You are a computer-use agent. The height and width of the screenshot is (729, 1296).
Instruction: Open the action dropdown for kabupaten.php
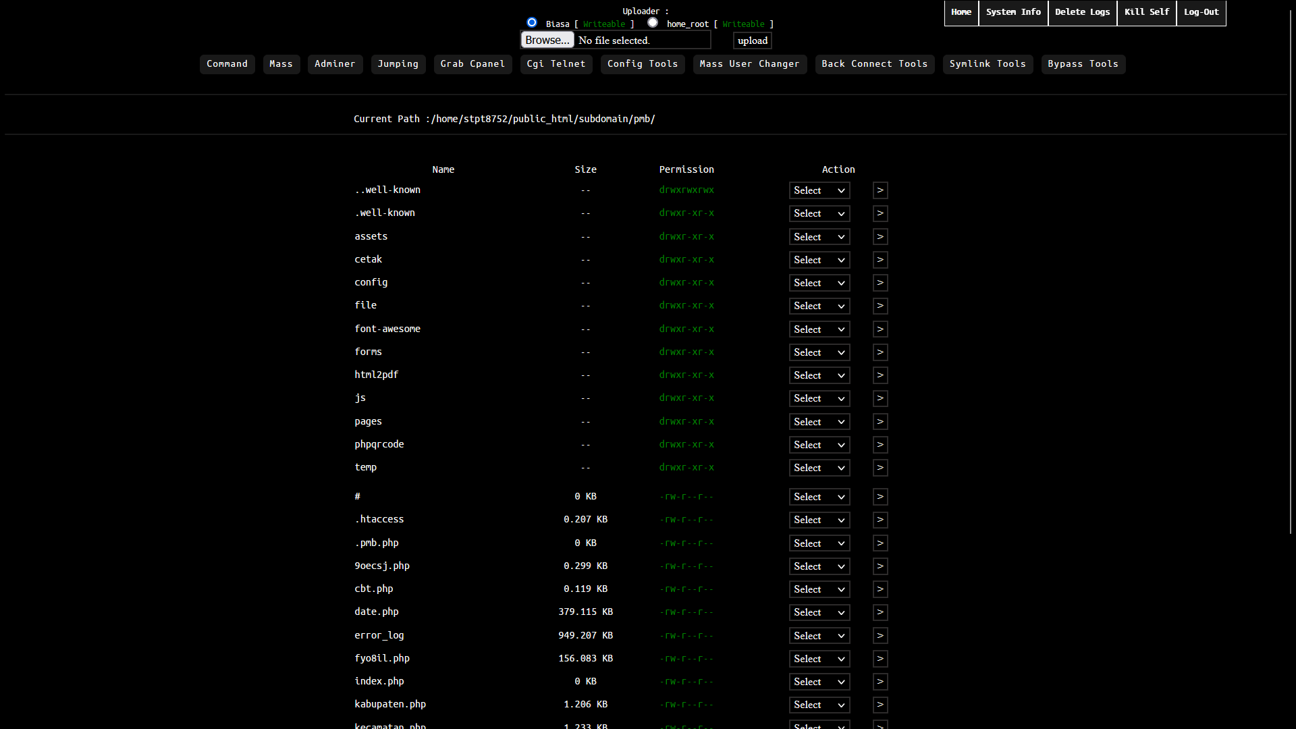coord(819,705)
